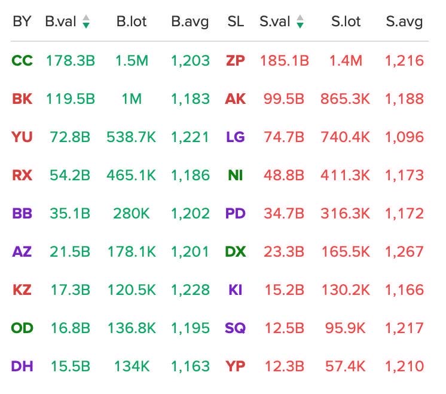The image size is (446, 394).
Task: Select seller broker SQ
Action: pyautogui.click(x=236, y=328)
